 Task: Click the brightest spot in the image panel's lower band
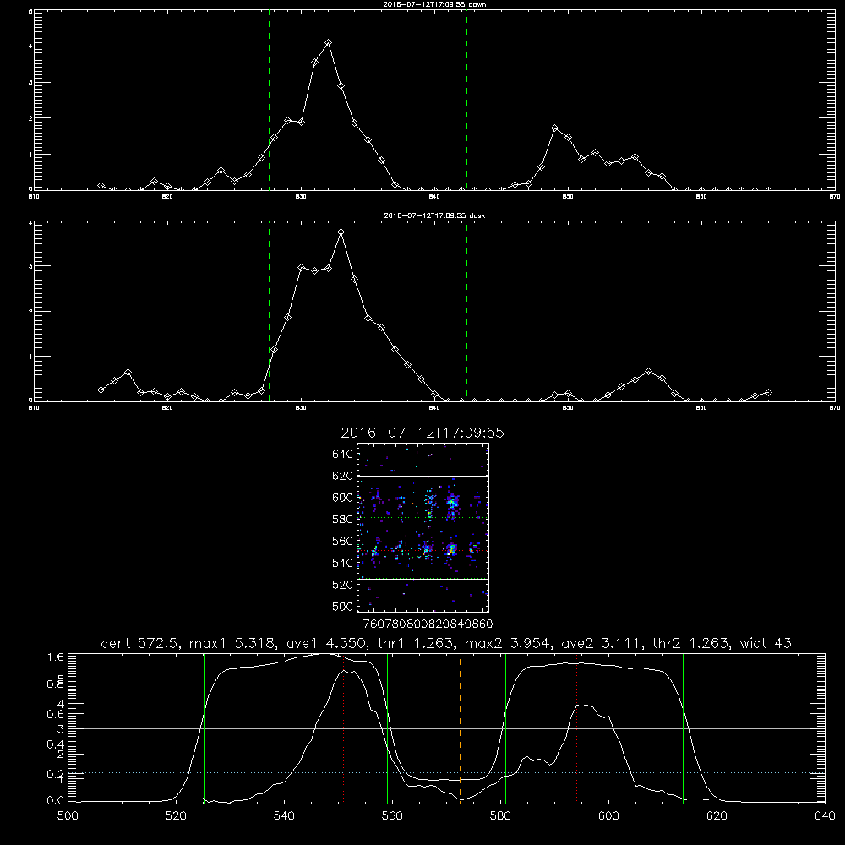point(451,550)
